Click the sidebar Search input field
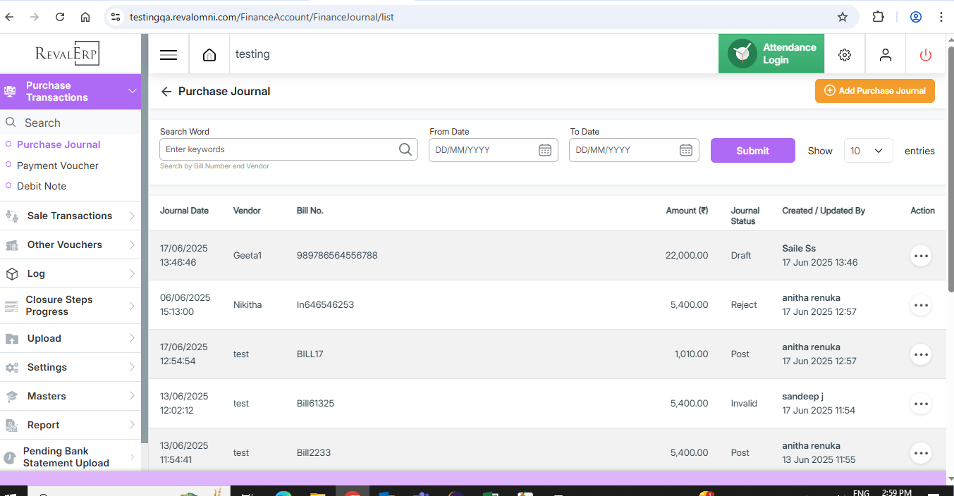The width and height of the screenshot is (954, 496). [x=71, y=123]
